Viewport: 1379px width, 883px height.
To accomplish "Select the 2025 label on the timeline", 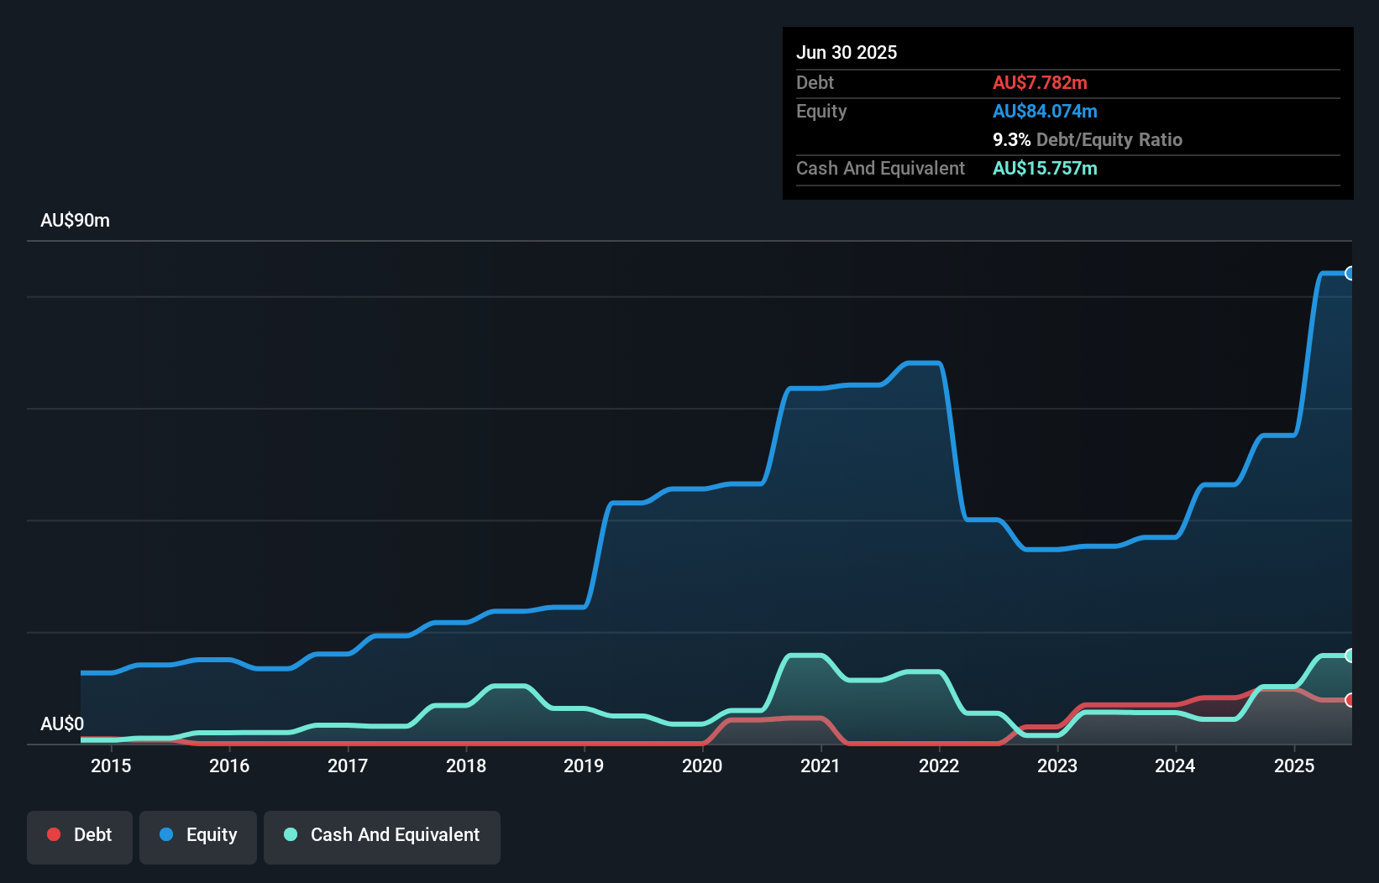I will 1295,765.
